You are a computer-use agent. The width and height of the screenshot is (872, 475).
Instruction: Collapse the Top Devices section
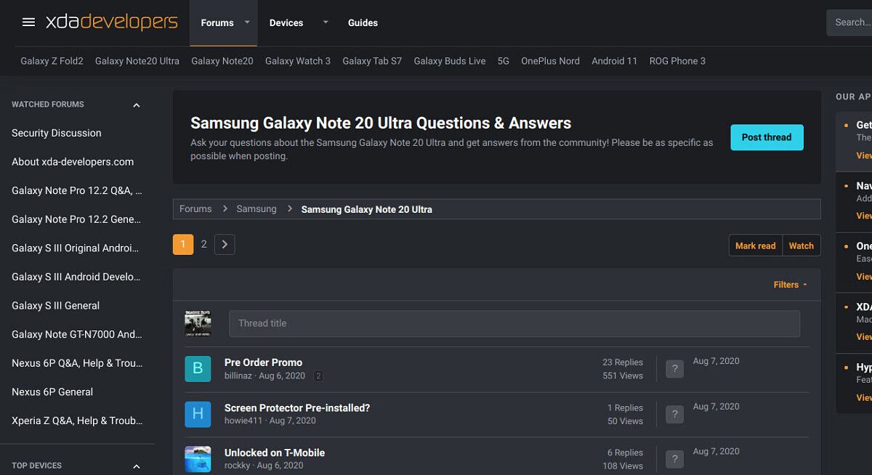pos(136,466)
